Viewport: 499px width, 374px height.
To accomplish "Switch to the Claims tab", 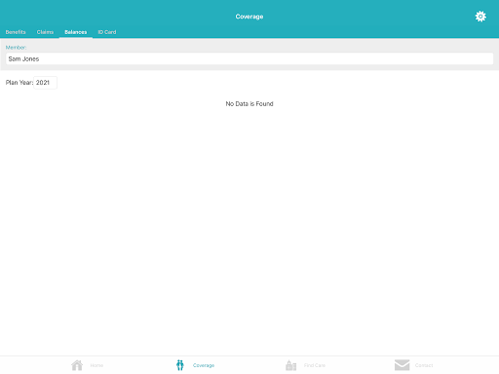I will tap(45, 32).
